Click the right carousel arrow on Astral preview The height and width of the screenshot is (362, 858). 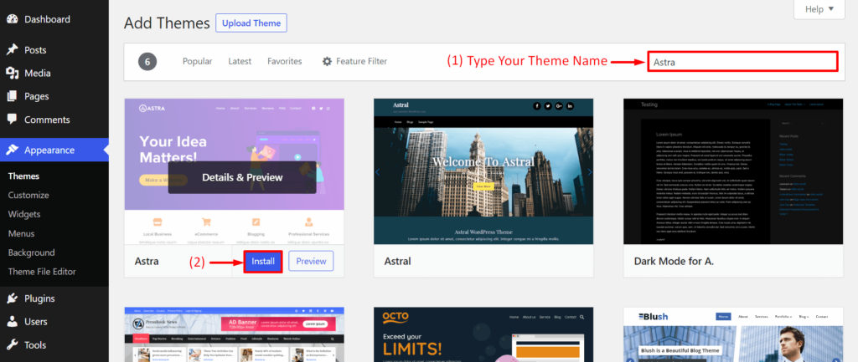pyautogui.click(x=589, y=172)
